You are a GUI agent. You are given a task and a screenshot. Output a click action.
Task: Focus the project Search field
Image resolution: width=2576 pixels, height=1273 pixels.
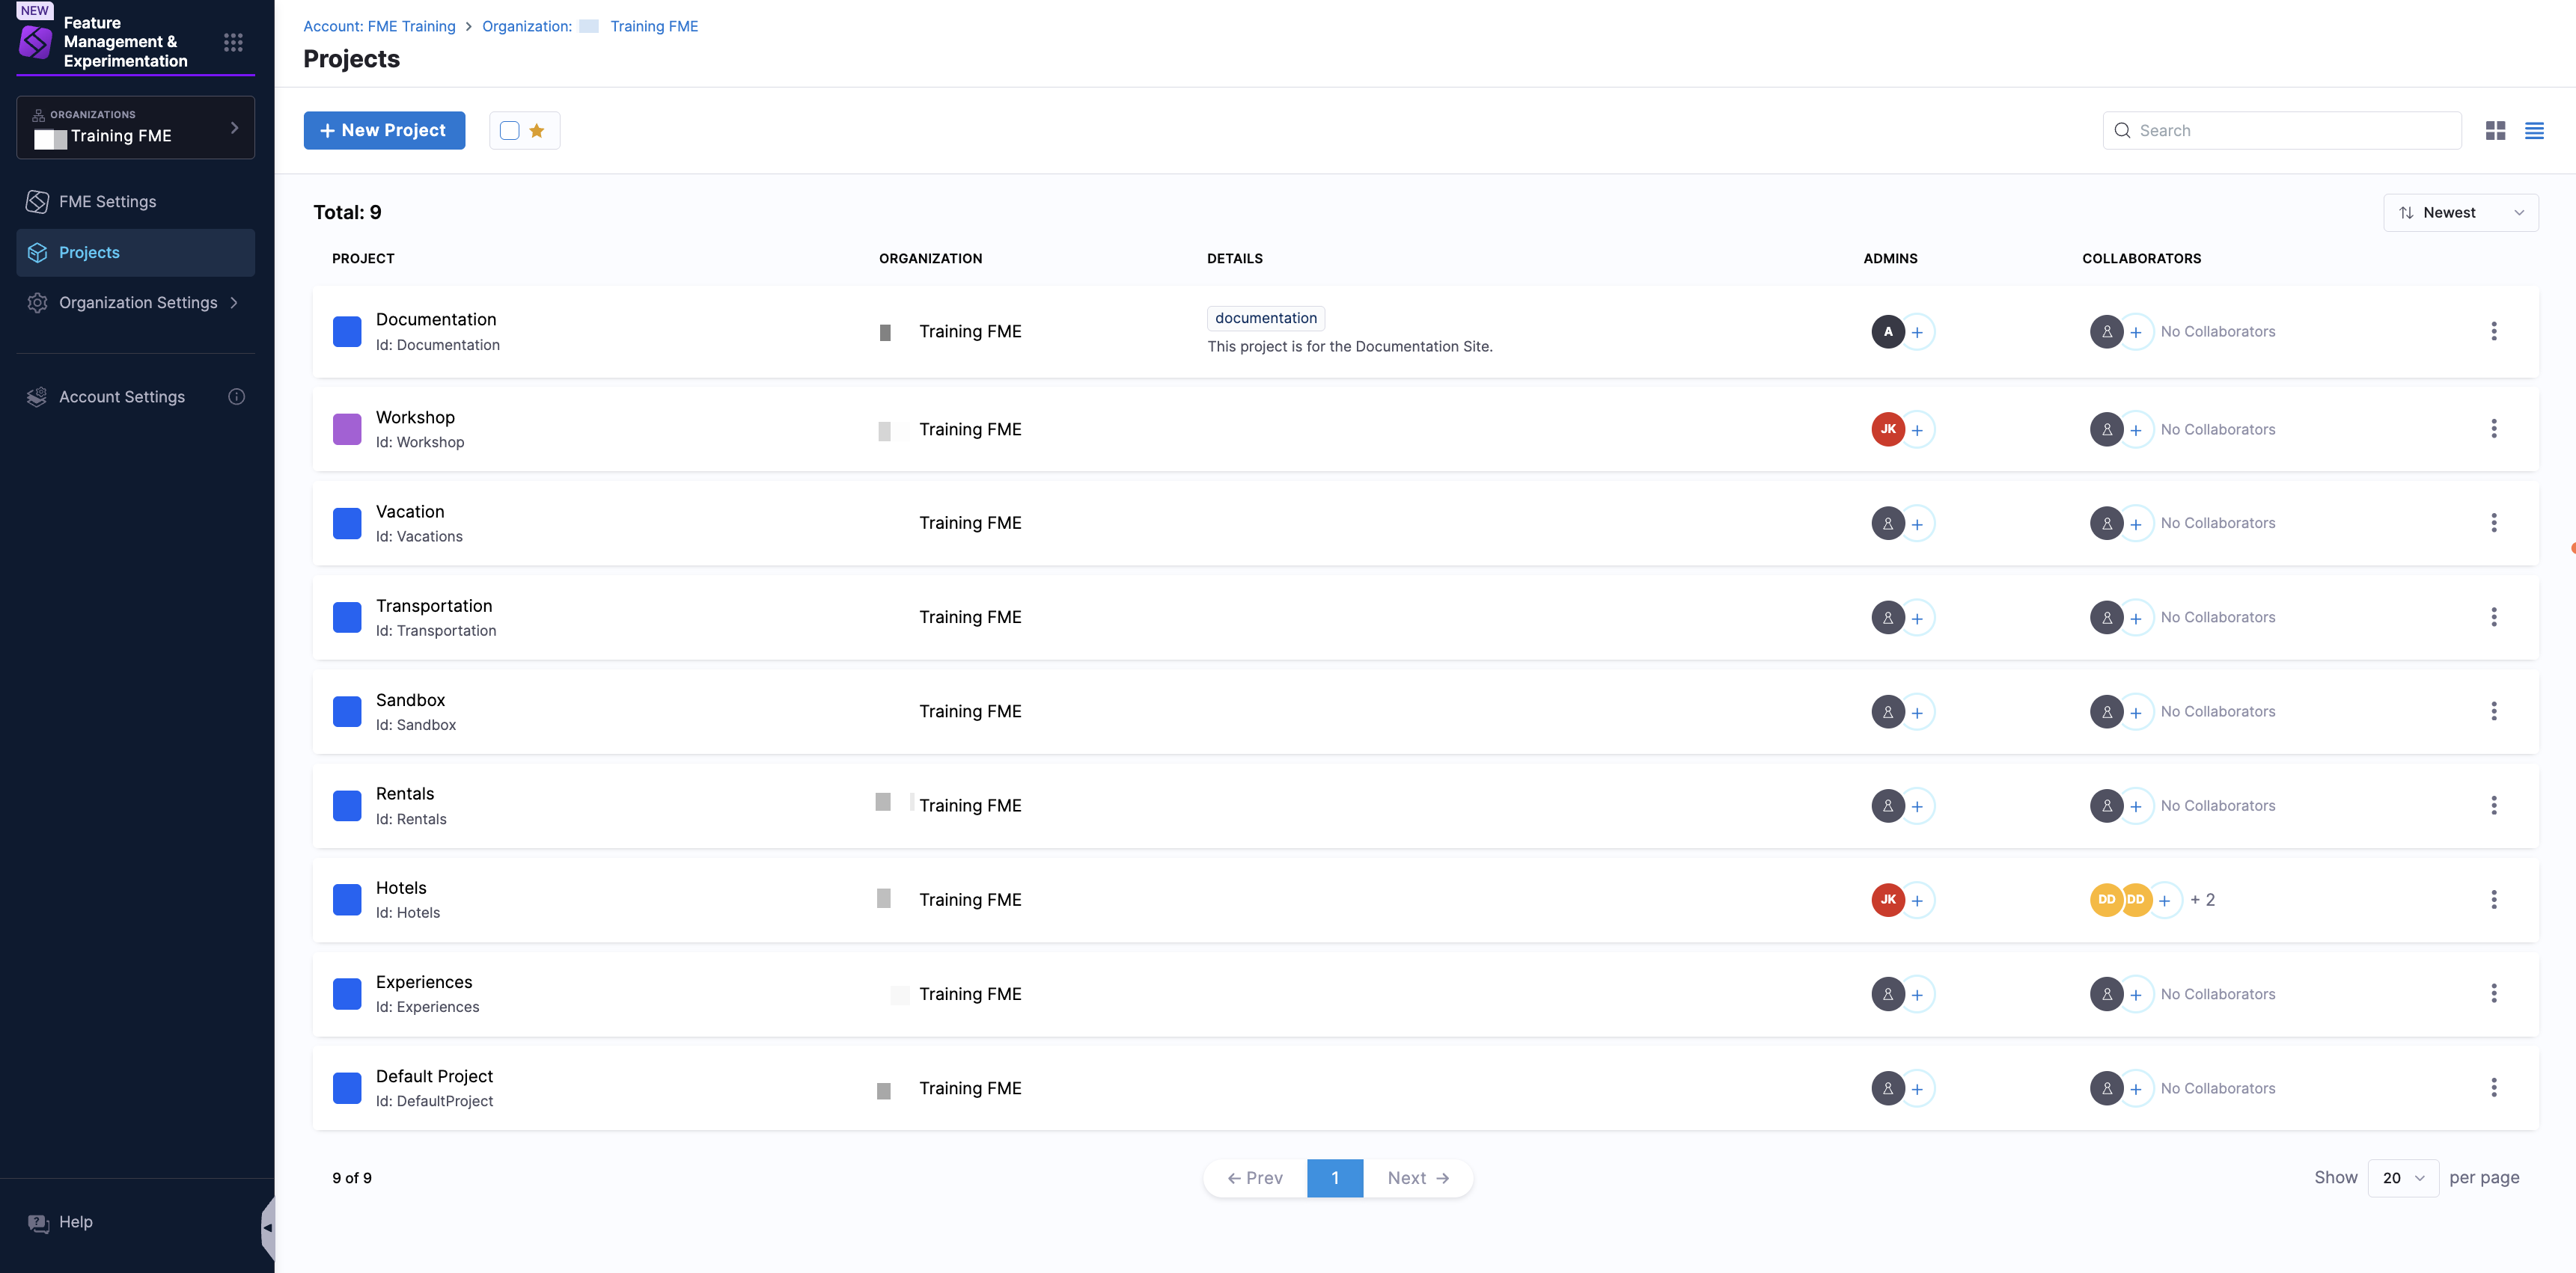[2281, 130]
